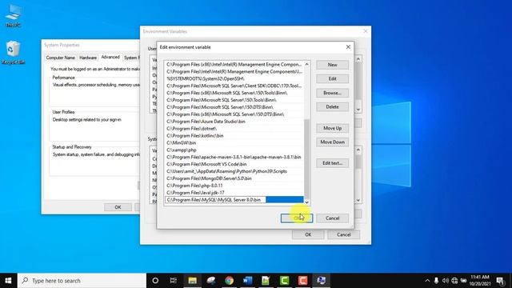Confirm Edit environment variable dialog with OK
This screenshot has width=512, height=288.
pos(297,218)
